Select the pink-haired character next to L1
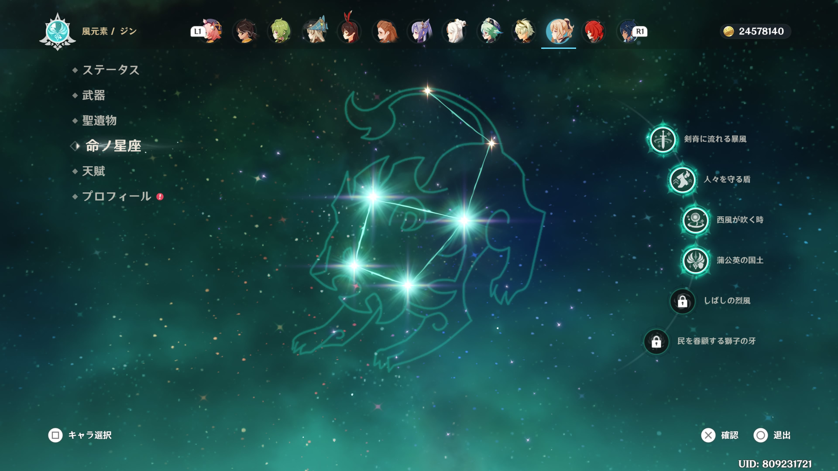Viewport: 838px width, 471px height. click(x=212, y=31)
